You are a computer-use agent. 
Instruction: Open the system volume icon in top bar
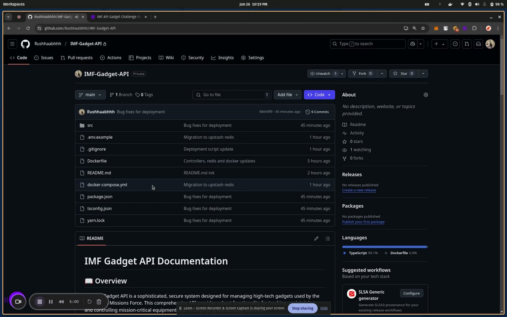(477, 4)
